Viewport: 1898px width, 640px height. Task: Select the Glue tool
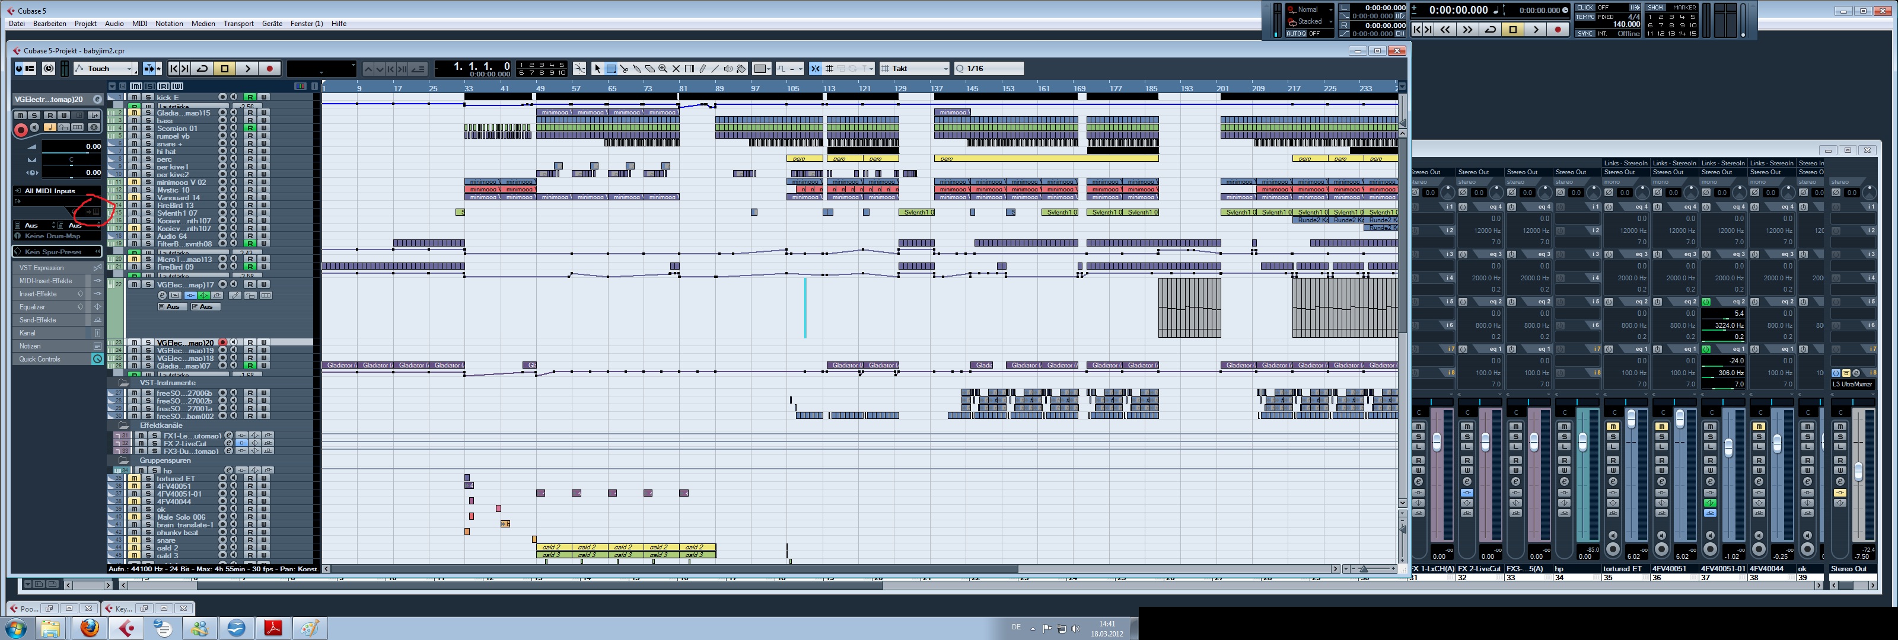(x=638, y=69)
